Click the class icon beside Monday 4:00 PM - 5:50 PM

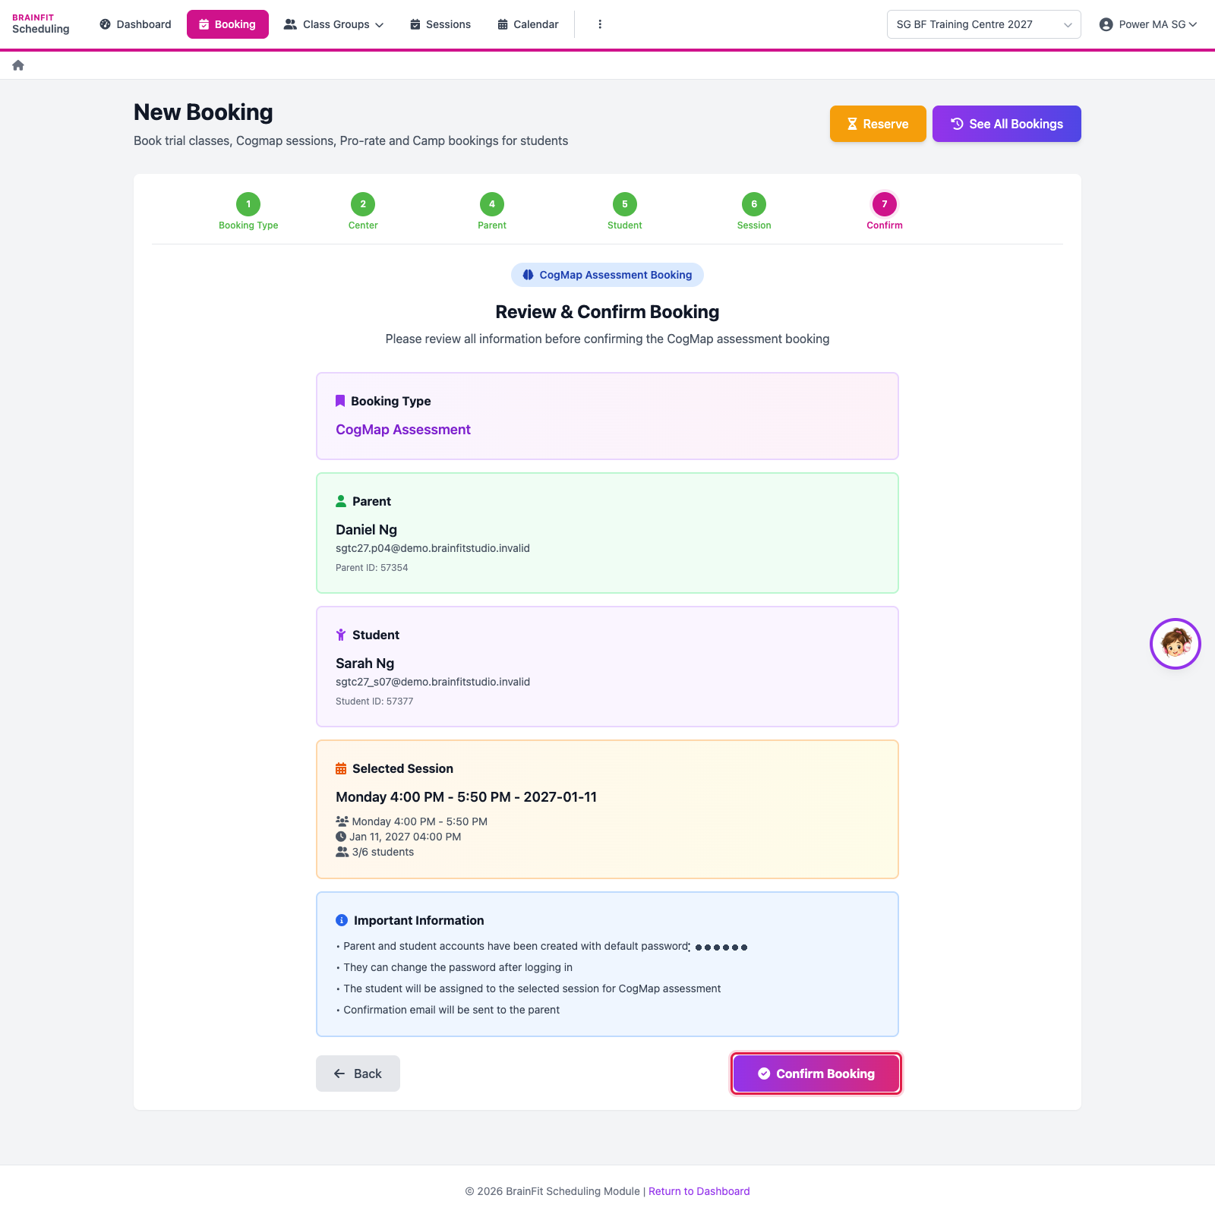click(x=342, y=821)
